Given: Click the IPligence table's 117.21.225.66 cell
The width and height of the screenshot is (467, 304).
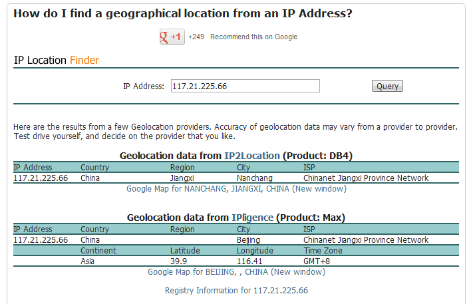Looking at the screenshot, I should [x=41, y=240].
